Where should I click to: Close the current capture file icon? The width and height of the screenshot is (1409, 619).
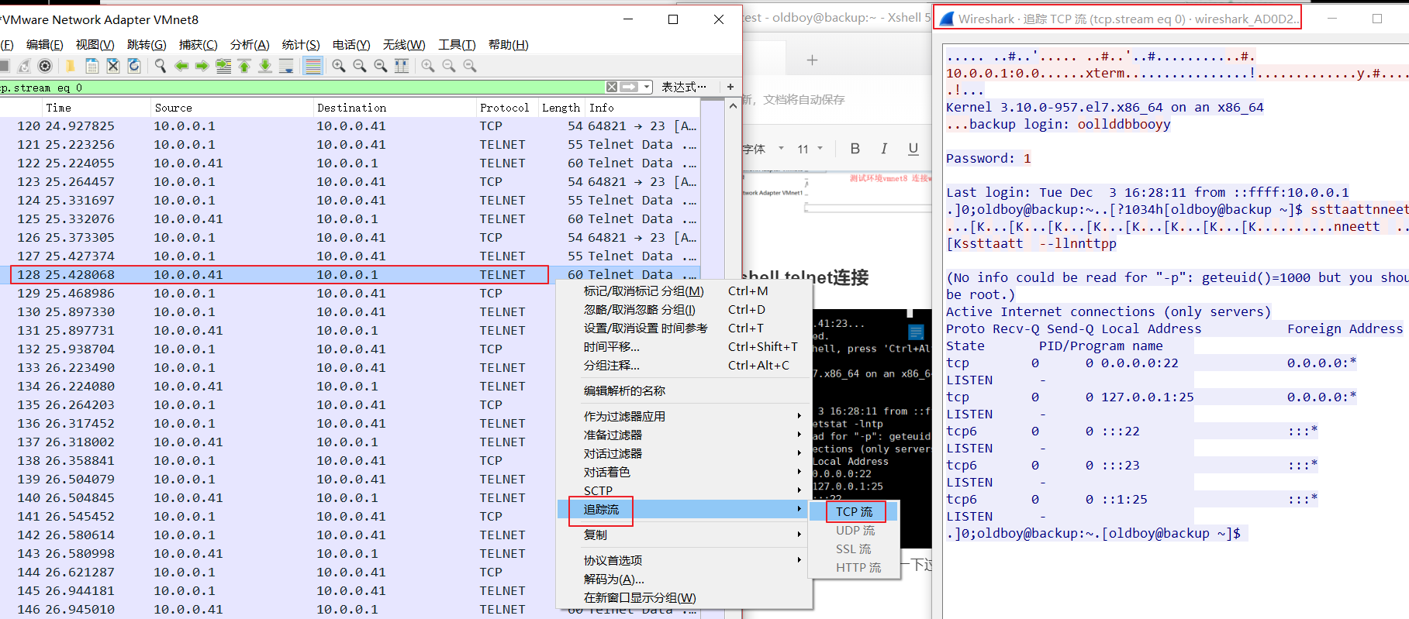[113, 66]
